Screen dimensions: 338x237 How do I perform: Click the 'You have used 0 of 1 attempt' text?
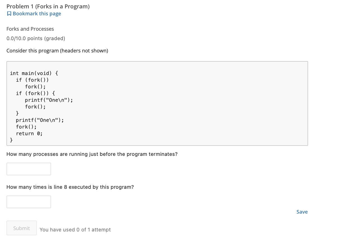pyautogui.click(x=75, y=230)
